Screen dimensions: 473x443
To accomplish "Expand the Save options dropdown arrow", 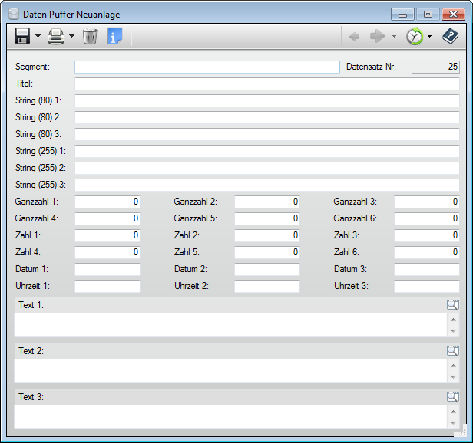I will coord(38,36).
